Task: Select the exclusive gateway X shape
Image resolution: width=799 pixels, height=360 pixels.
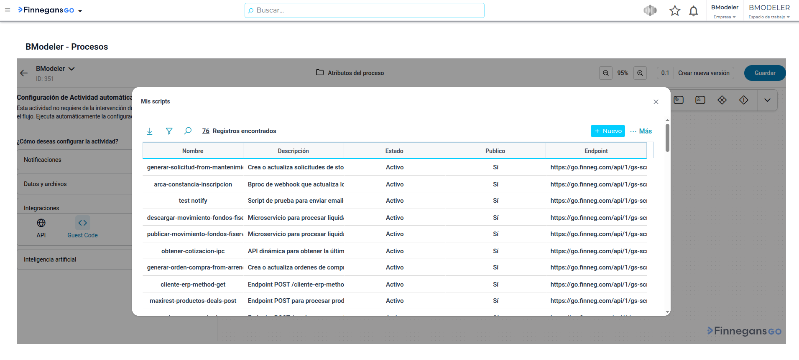Action: click(722, 100)
